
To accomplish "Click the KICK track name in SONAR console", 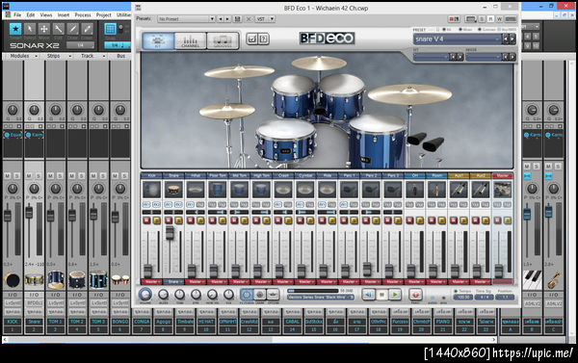I will coord(13,322).
